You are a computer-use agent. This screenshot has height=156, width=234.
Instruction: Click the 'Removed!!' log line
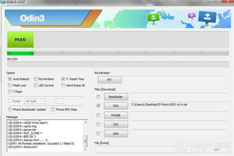coord(23,147)
